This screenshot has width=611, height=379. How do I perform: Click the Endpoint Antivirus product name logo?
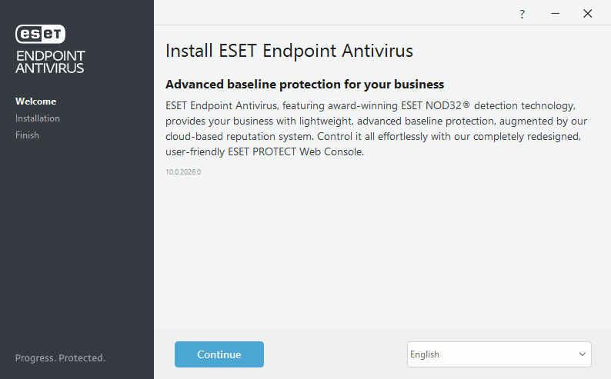(50, 62)
